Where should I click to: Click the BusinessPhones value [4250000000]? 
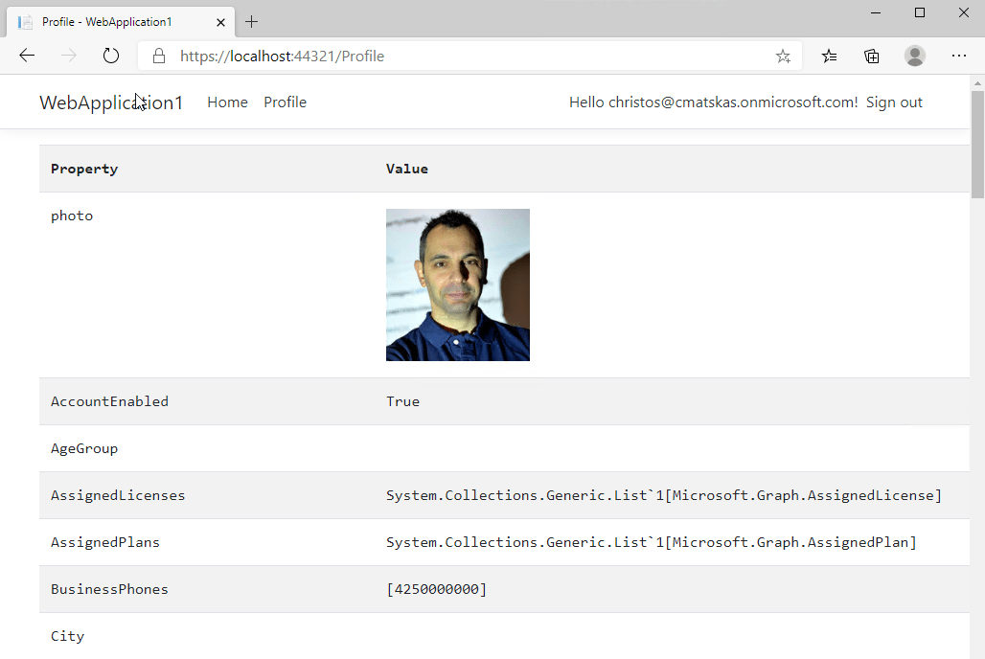(436, 589)
